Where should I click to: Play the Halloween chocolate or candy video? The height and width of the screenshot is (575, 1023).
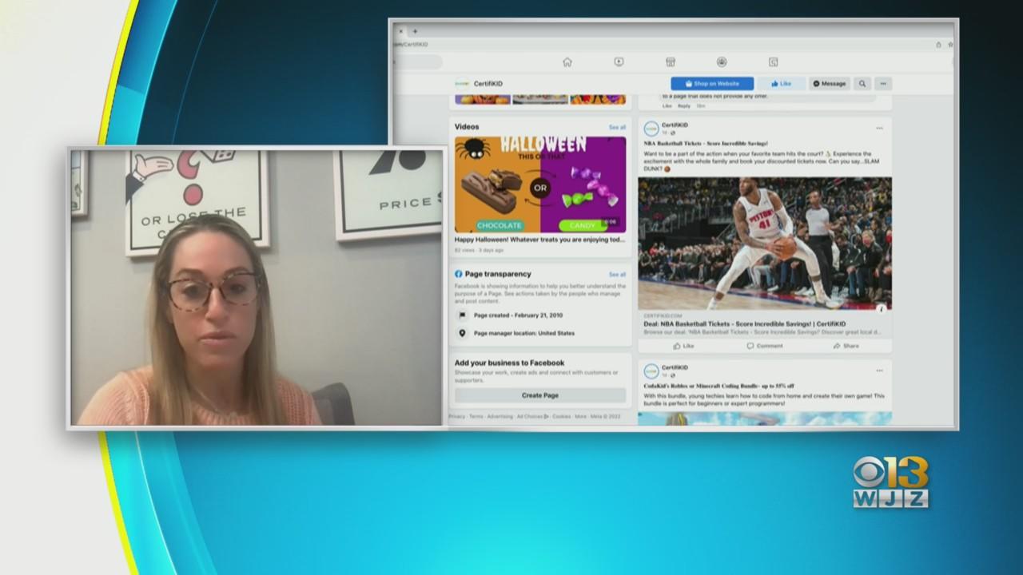pos(540,184)
